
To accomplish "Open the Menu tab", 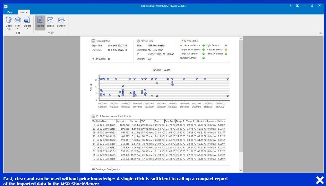I will [10, 12].
